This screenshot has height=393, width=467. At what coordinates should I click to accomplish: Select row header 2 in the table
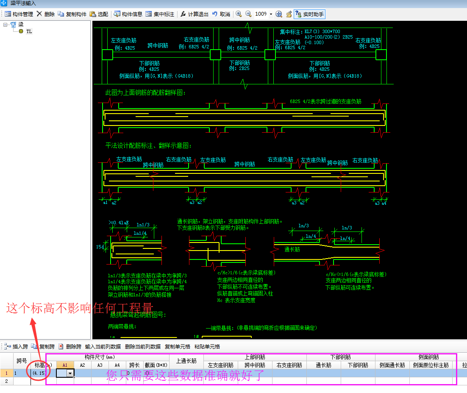click(x=6, y=381)
